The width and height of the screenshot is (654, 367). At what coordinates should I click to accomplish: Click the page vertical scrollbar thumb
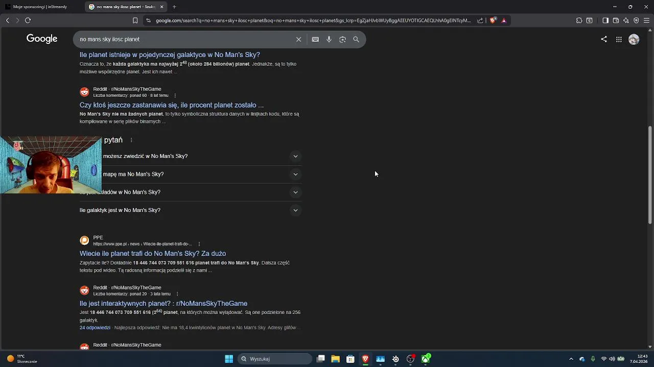[650, 175]
